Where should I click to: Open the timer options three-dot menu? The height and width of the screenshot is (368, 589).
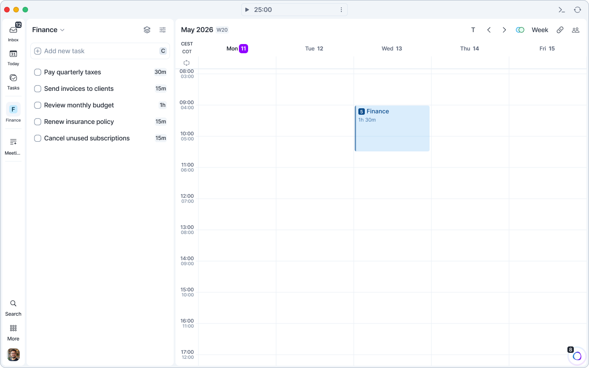pyautogui.click(x=341, y=10)
